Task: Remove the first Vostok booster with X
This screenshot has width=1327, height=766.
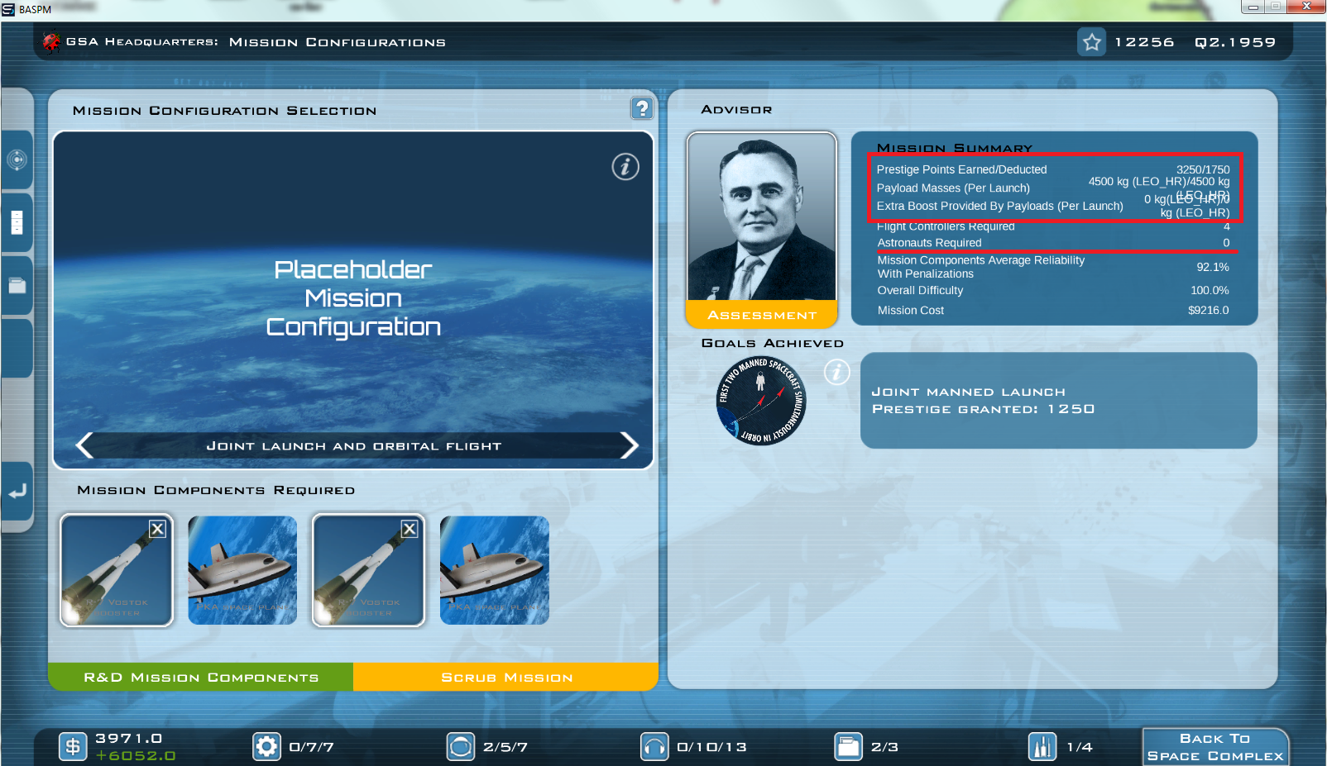Action: coord(157,529)
